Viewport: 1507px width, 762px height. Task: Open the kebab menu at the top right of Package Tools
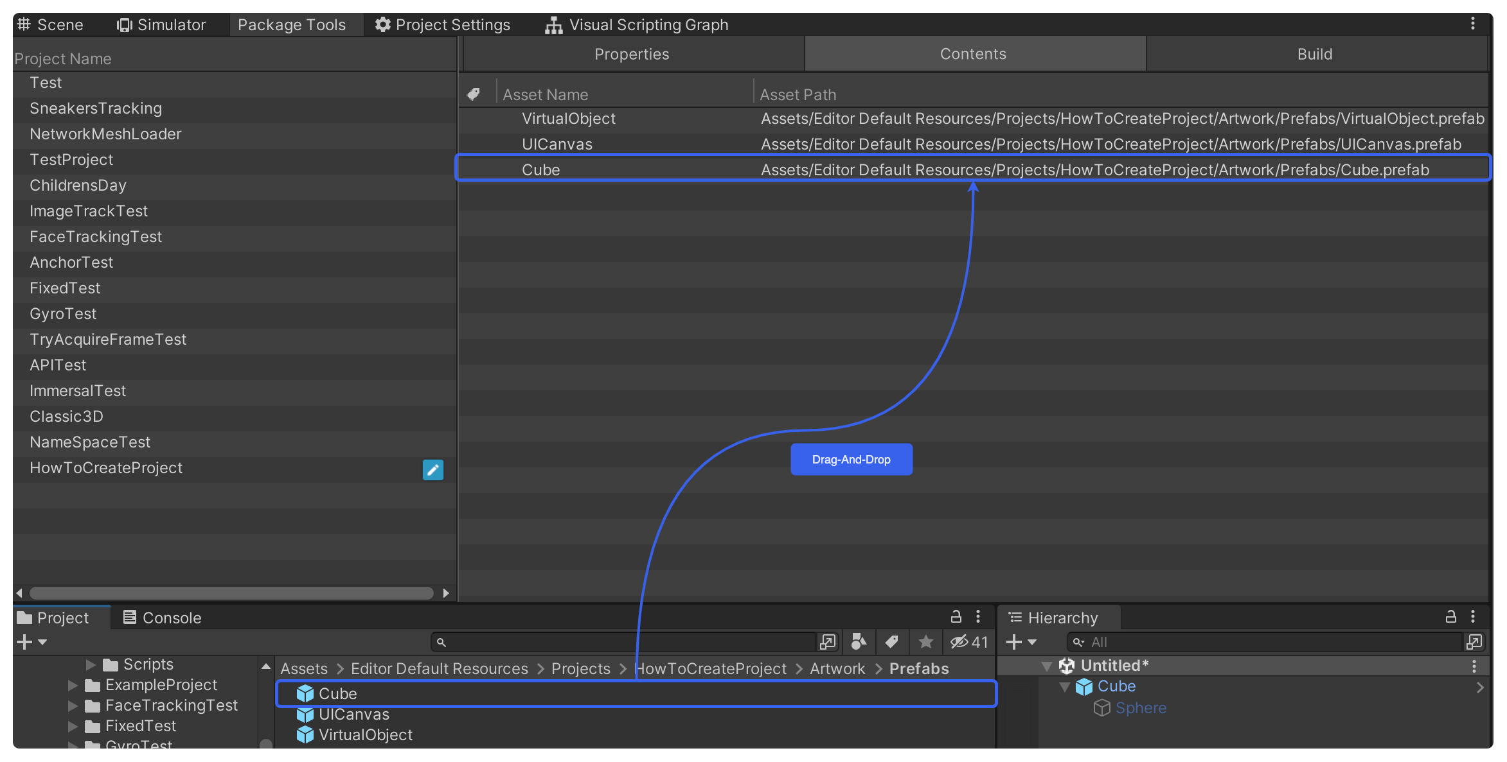pyautogui.click(x=1472, y=24)
